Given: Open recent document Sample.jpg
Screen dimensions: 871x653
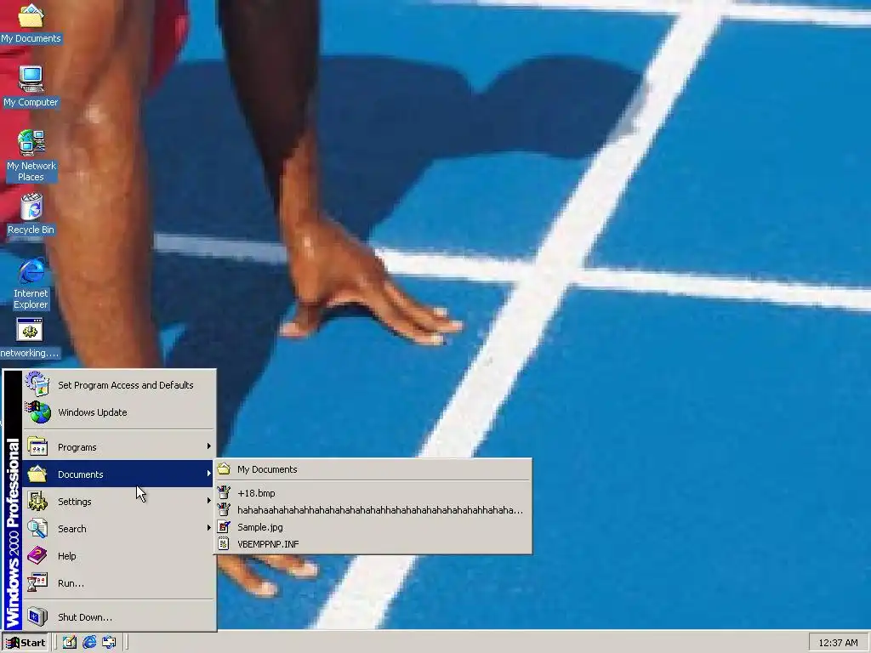Looking at the screenshot, I should pos(373,527).
